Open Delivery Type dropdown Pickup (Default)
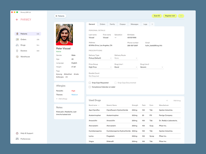 pos(100,58)
